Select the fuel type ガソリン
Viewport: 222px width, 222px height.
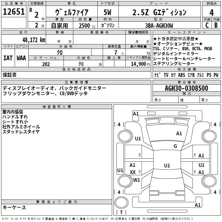coord(108,25)
